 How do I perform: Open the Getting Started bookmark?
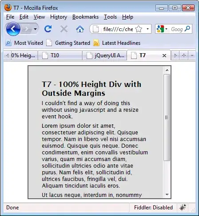(68, 43)
